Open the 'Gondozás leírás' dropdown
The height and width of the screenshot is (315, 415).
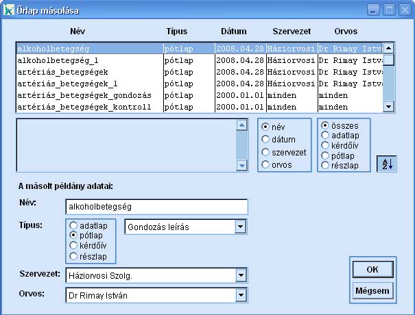tap(239, 227)
